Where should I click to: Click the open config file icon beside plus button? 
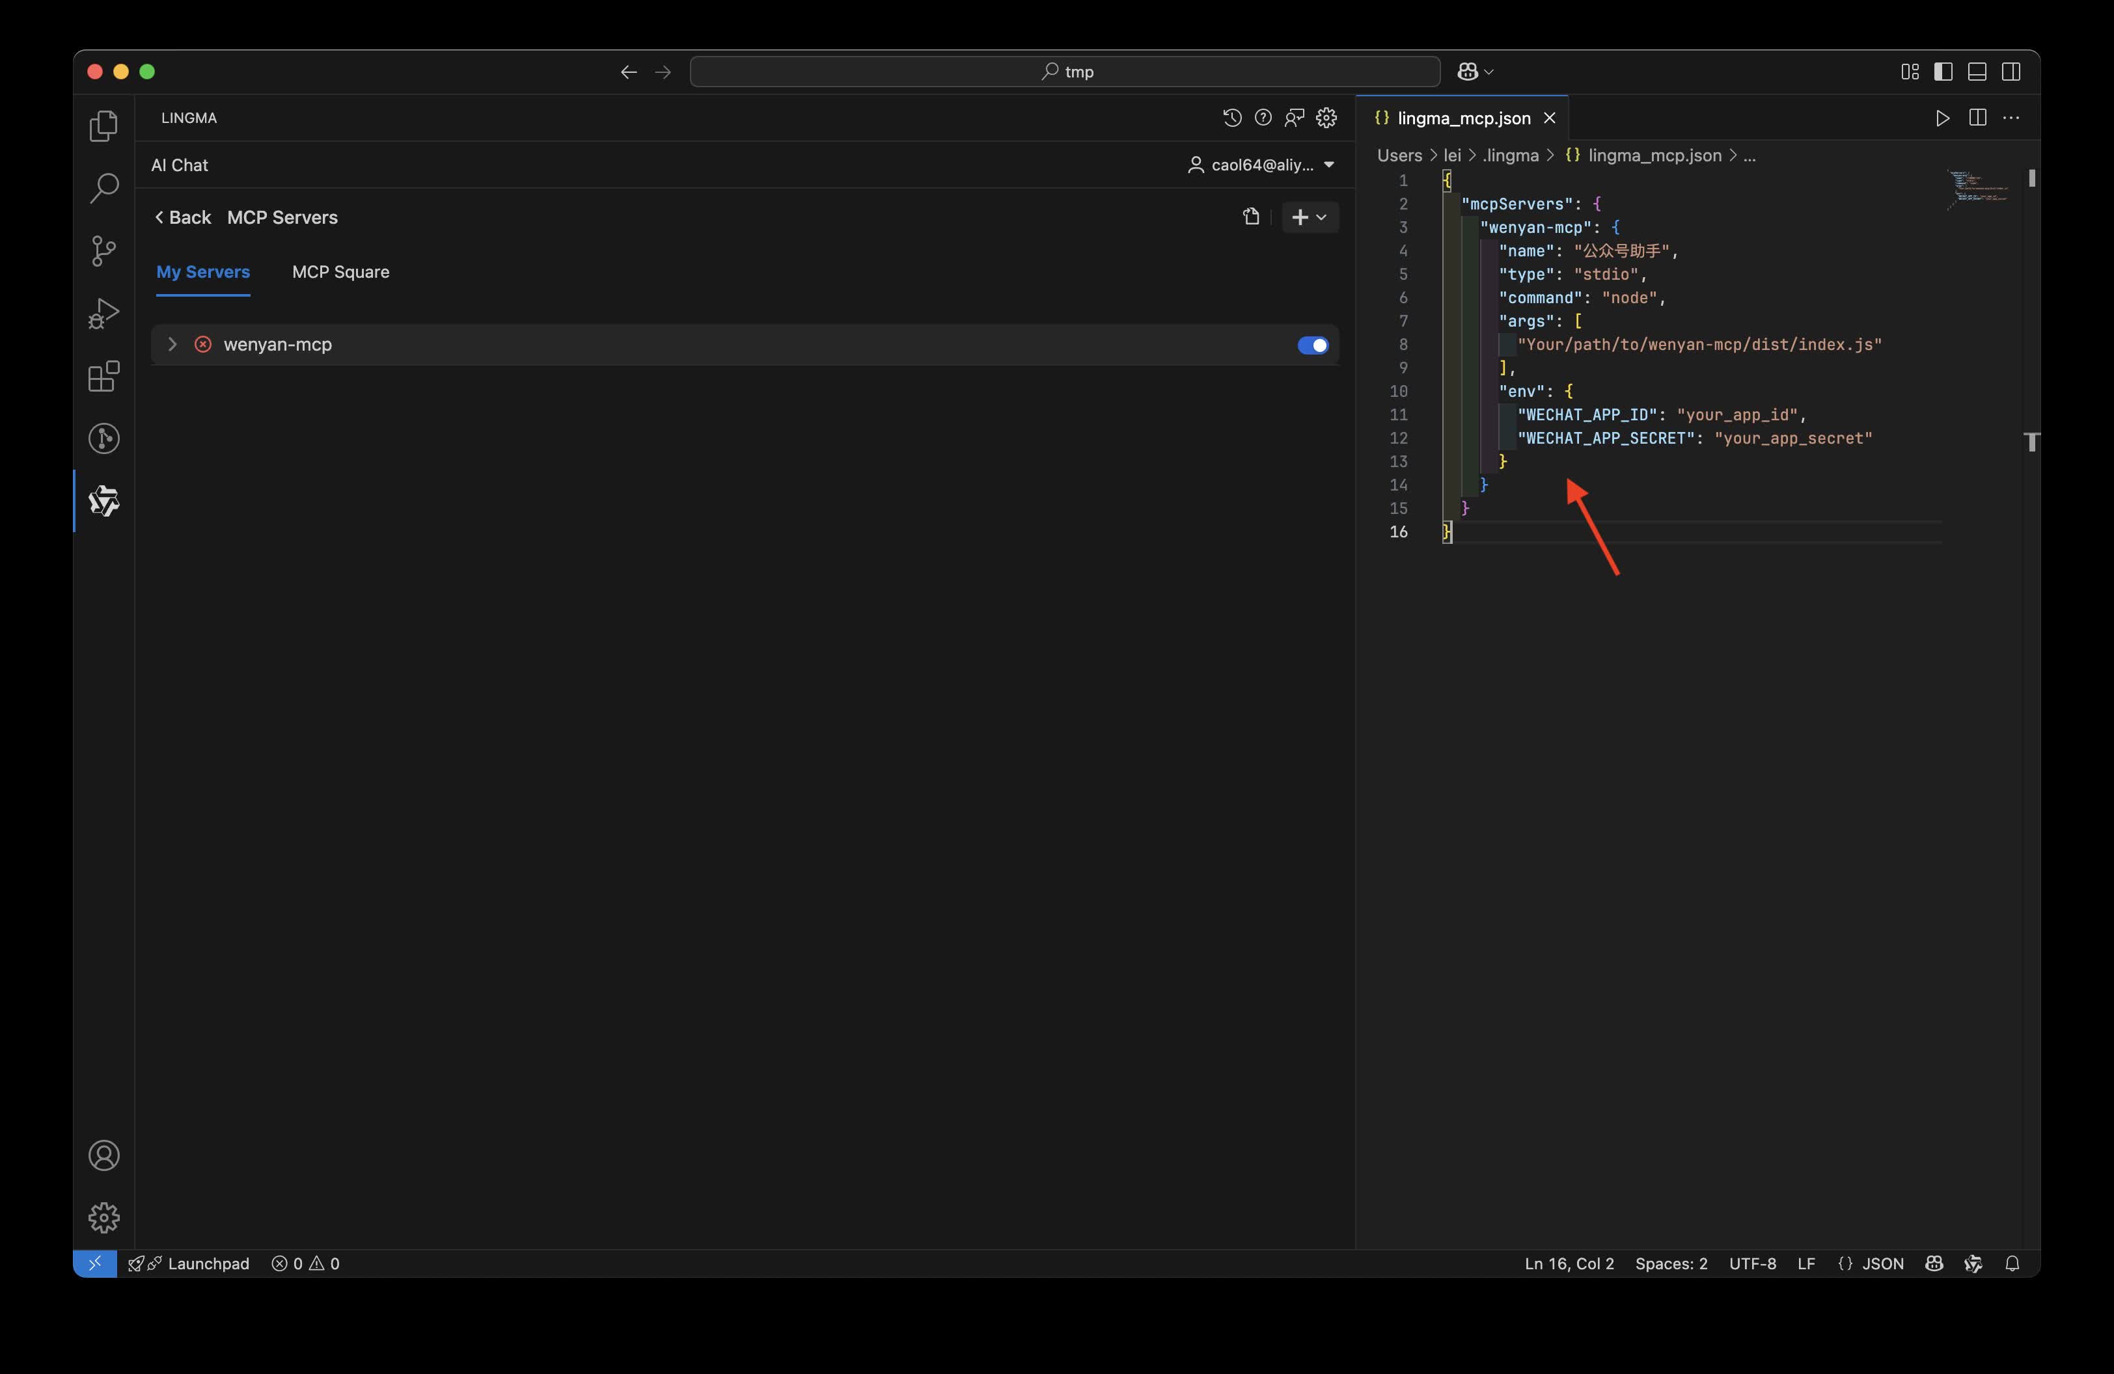[x=1252, y=217]
